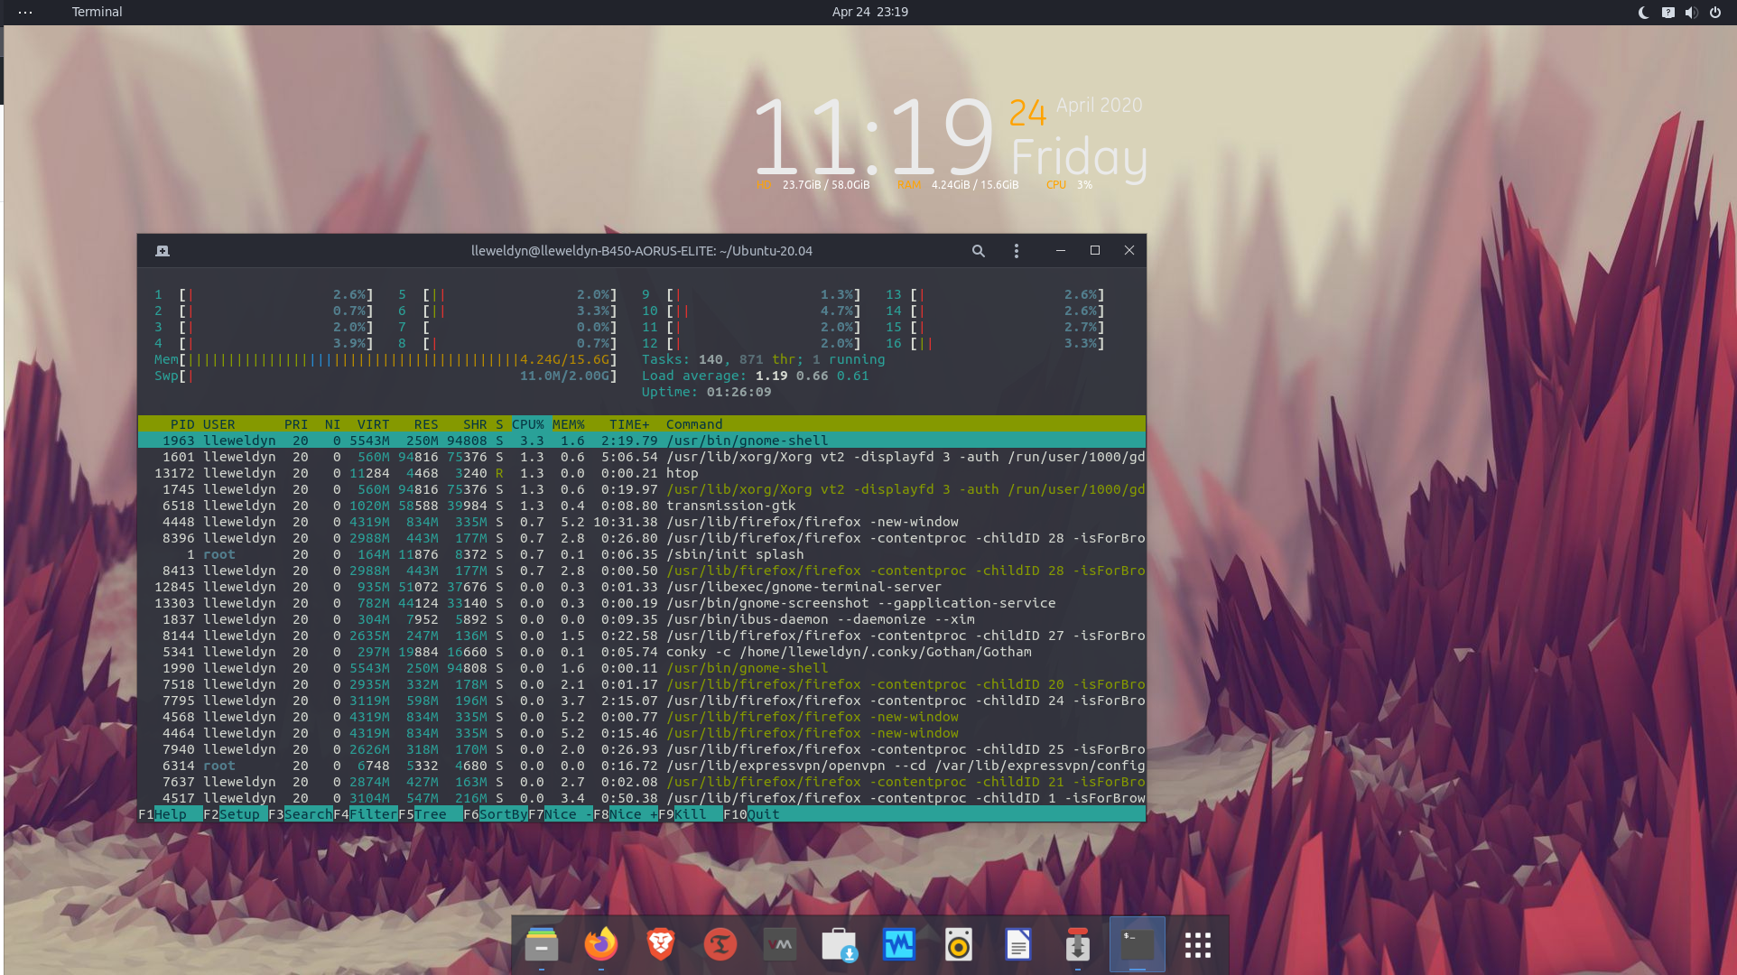Click the Terminal app menu in top bar
The height and width of the screenshot is (975, 1737).
[97, 13]
